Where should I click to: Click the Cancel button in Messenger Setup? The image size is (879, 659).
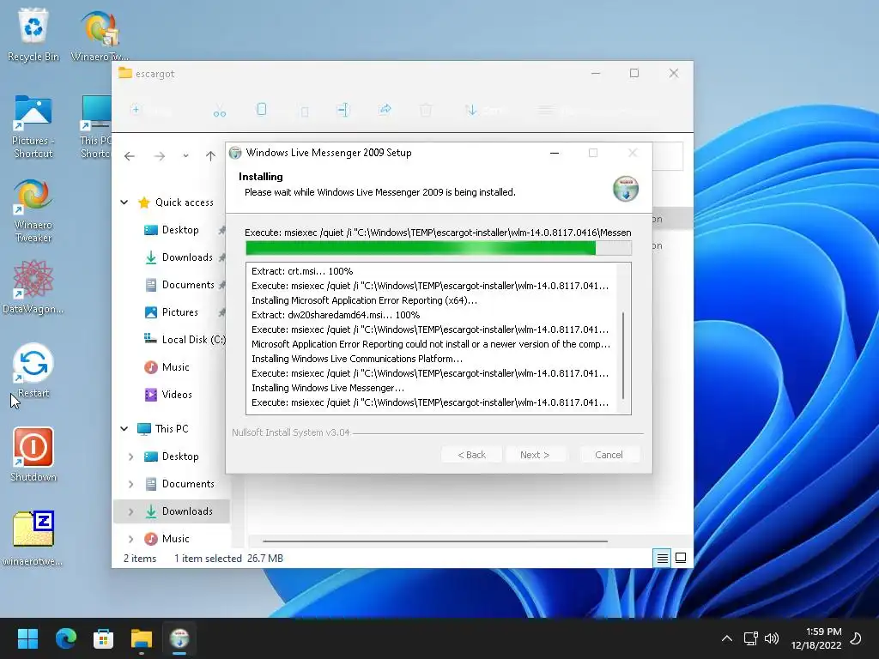click(609, 455)
